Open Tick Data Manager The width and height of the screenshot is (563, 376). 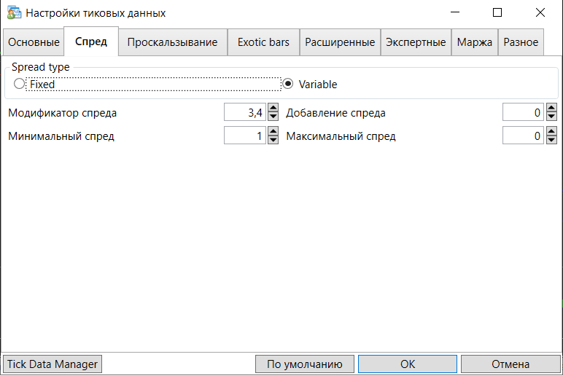(x=53, y=364)
